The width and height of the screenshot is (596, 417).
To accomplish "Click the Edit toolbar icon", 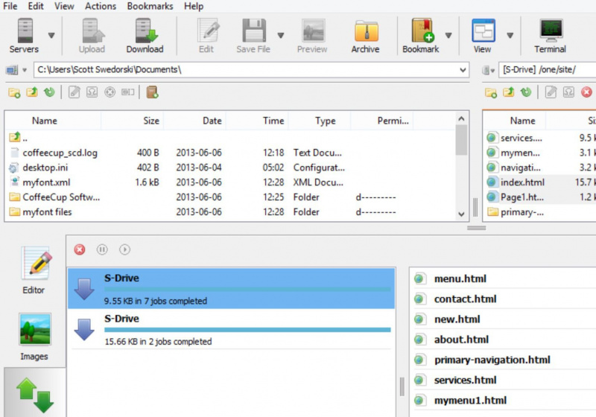I will coord(208,31).
